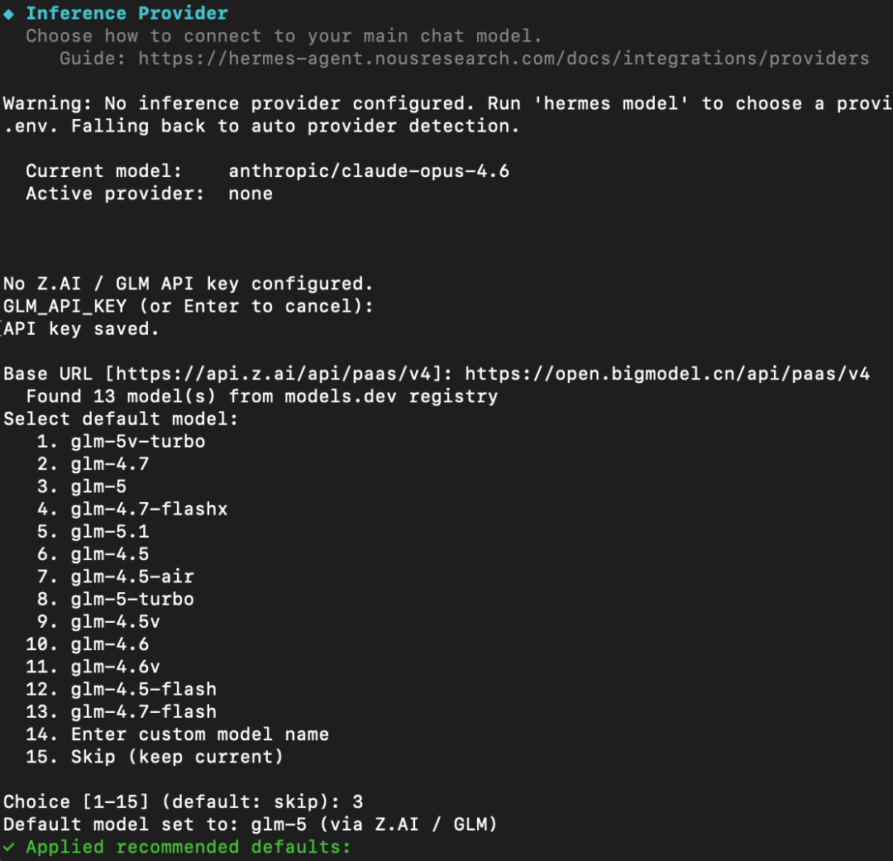Click the glm-5-turbo option
The height and width of the screenshot is (861, 893).
click(132, 599)
